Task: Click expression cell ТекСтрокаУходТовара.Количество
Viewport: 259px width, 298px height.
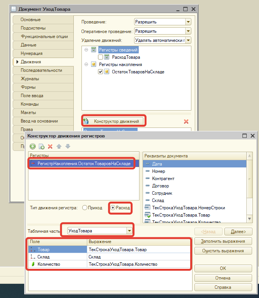Action: tap(139, 264)
